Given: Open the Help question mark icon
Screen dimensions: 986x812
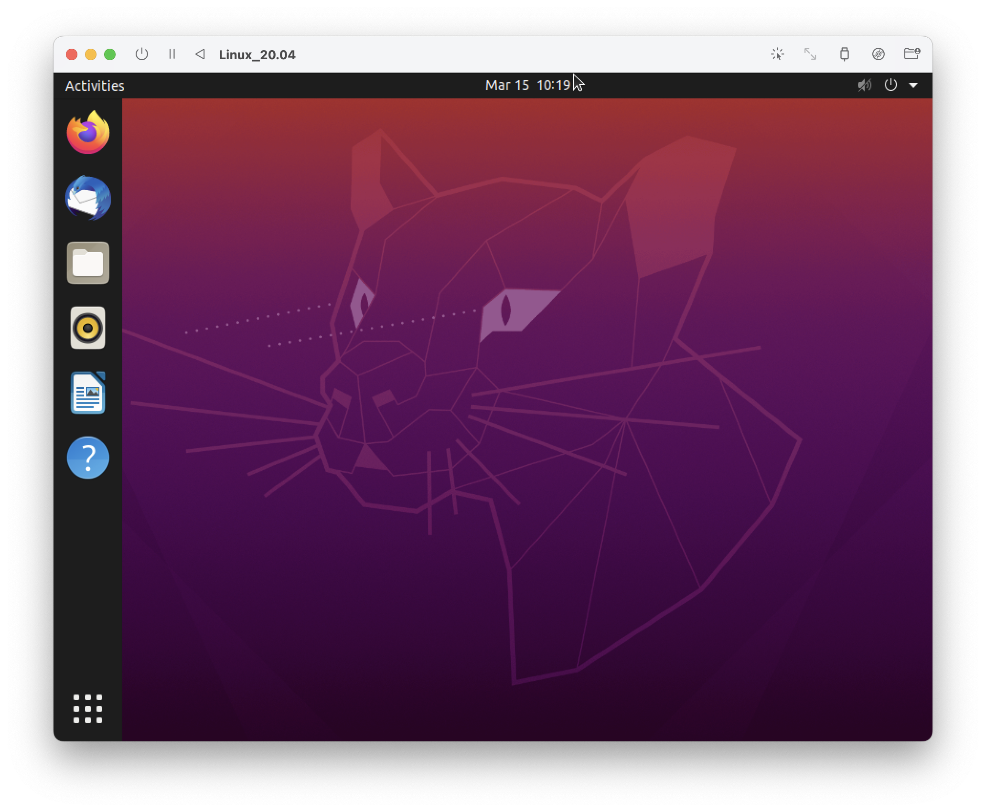Looking at the screenshot, I should point(88,458).
